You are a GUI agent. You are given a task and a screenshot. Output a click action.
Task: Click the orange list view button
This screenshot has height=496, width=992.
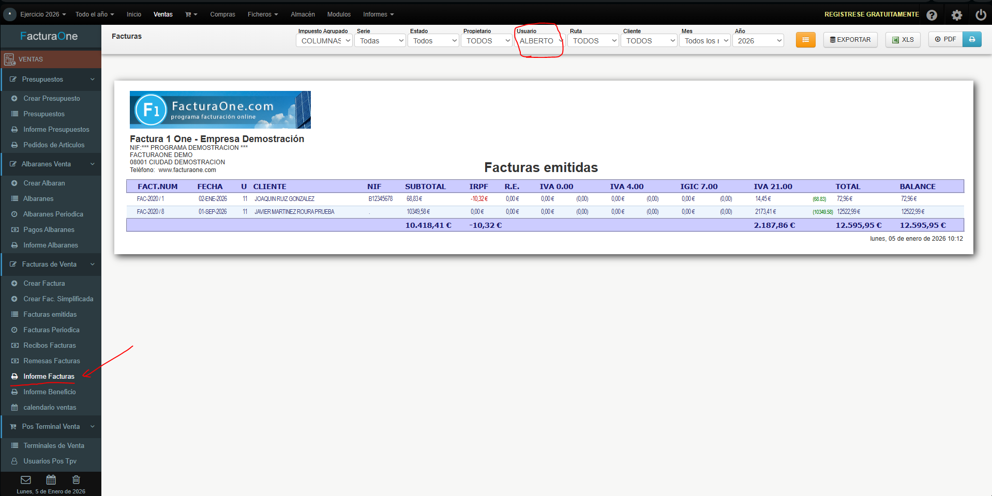(x=805, y=40)
